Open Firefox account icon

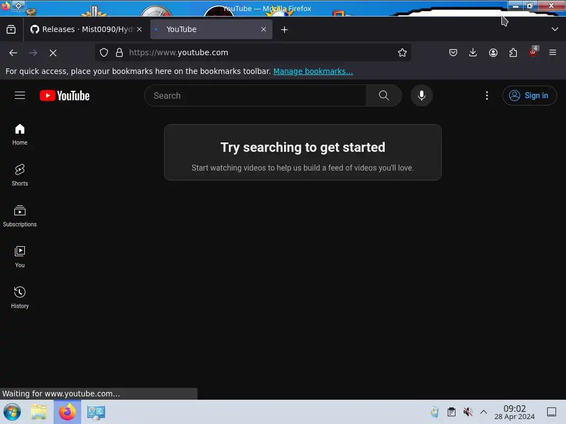(493, 52)
